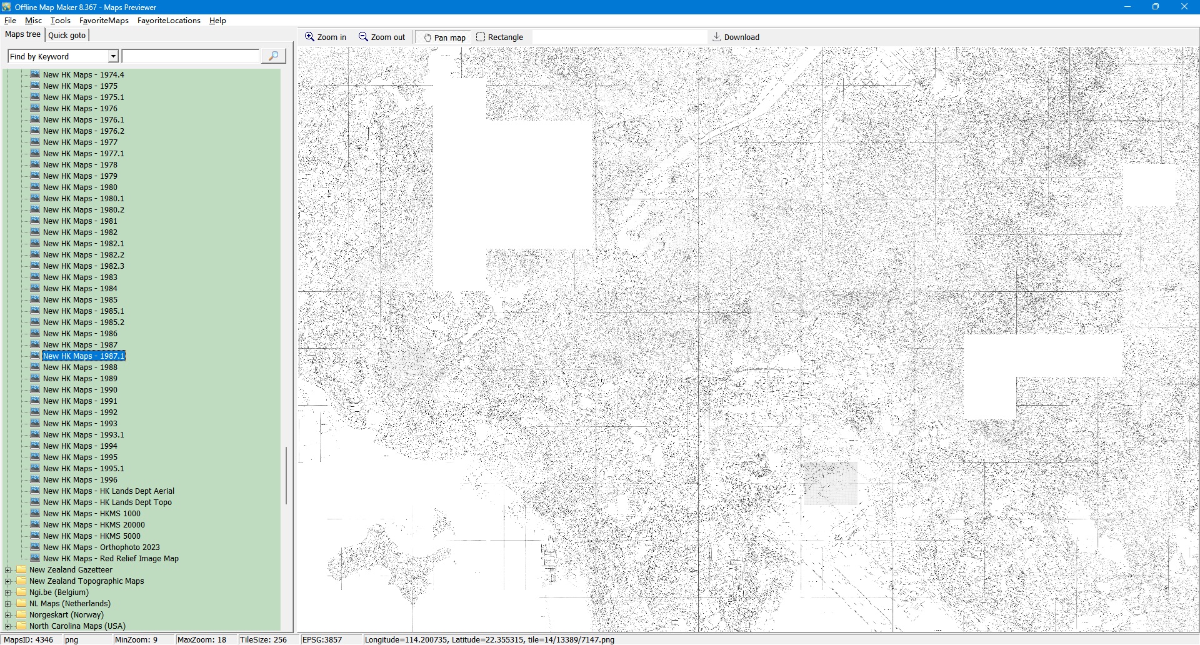Open the FavoriteMaps menu

pyautogui.click(x=104, y=21)
